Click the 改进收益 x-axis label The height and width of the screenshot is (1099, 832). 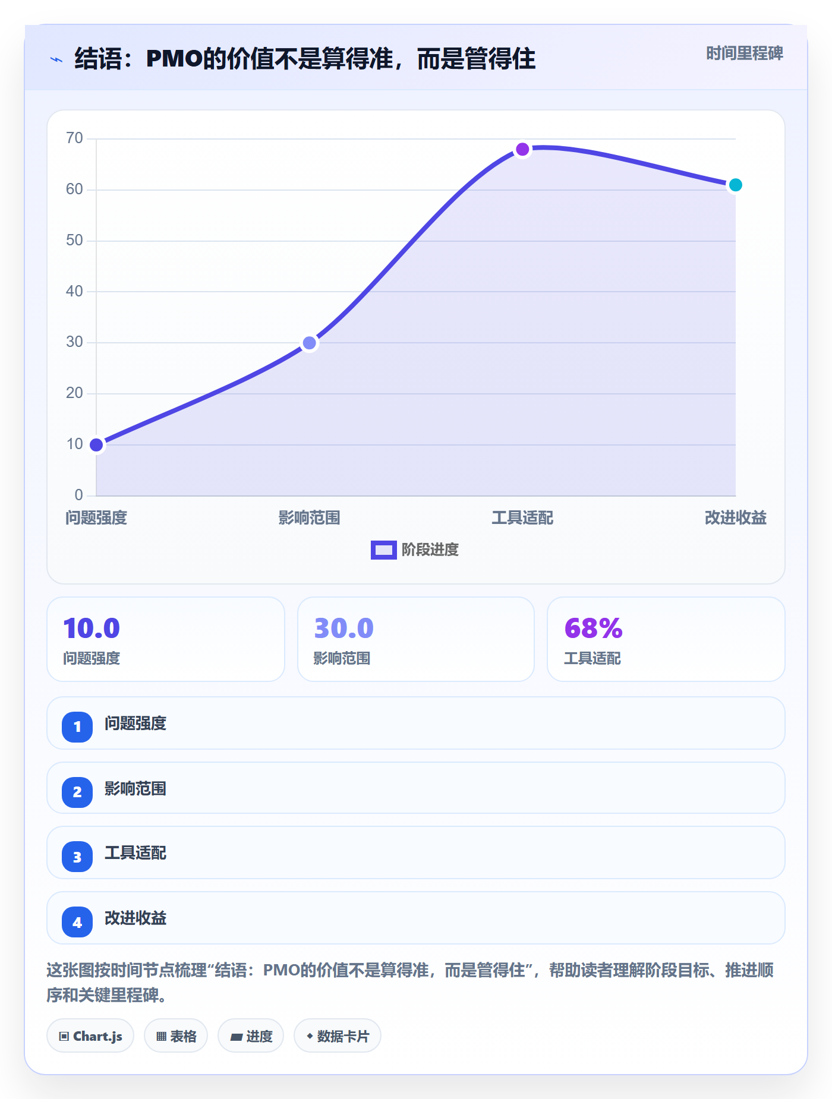click(736, 518)
